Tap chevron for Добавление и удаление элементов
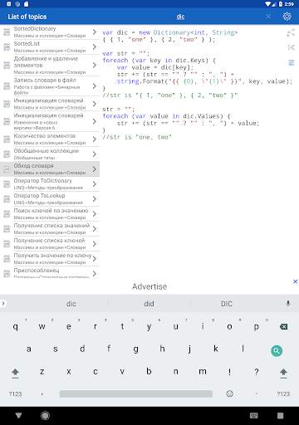Image resolution: width=299 pixels, height=425 pixels. coord(95,65)
